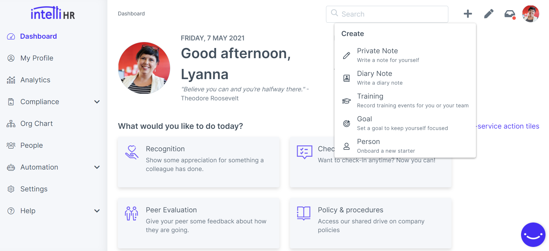This screenshot has height=251, width=549.
Task: Expand the Help menu chevron
Action: 97,211
